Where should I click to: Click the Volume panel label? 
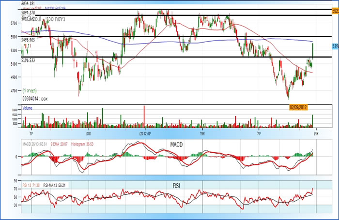click(27, 108)
